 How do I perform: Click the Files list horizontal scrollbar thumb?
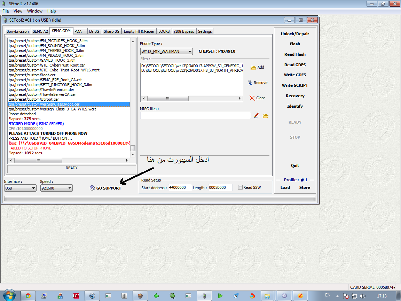click(168, 98)
